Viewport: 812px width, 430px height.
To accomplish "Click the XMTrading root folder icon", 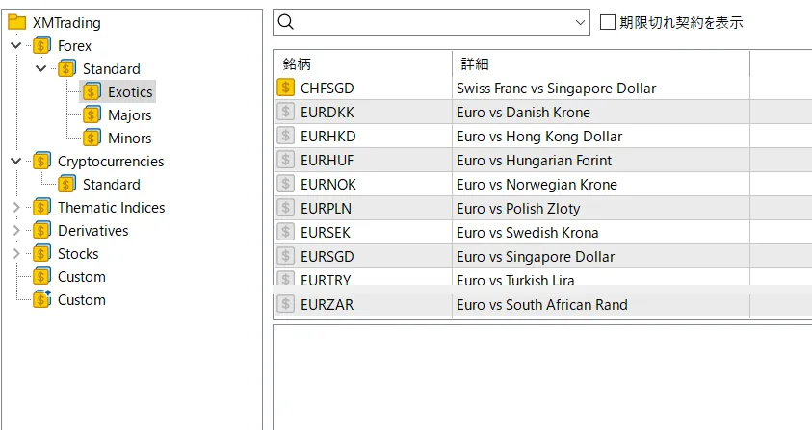I will tap(16, 22).
